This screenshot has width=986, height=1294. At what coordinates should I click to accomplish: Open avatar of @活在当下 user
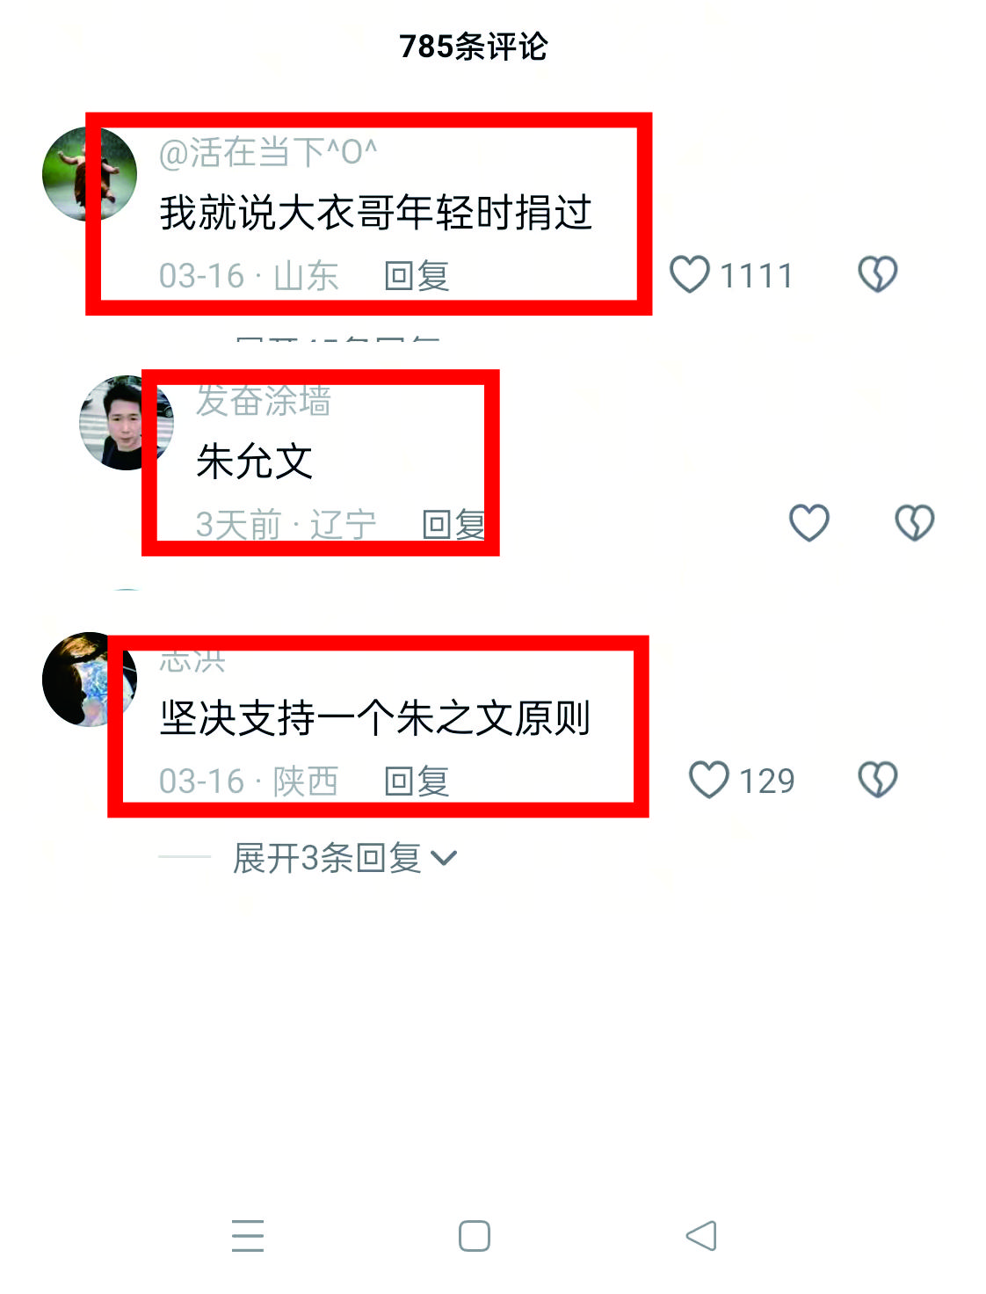click(x=90, y=174)
